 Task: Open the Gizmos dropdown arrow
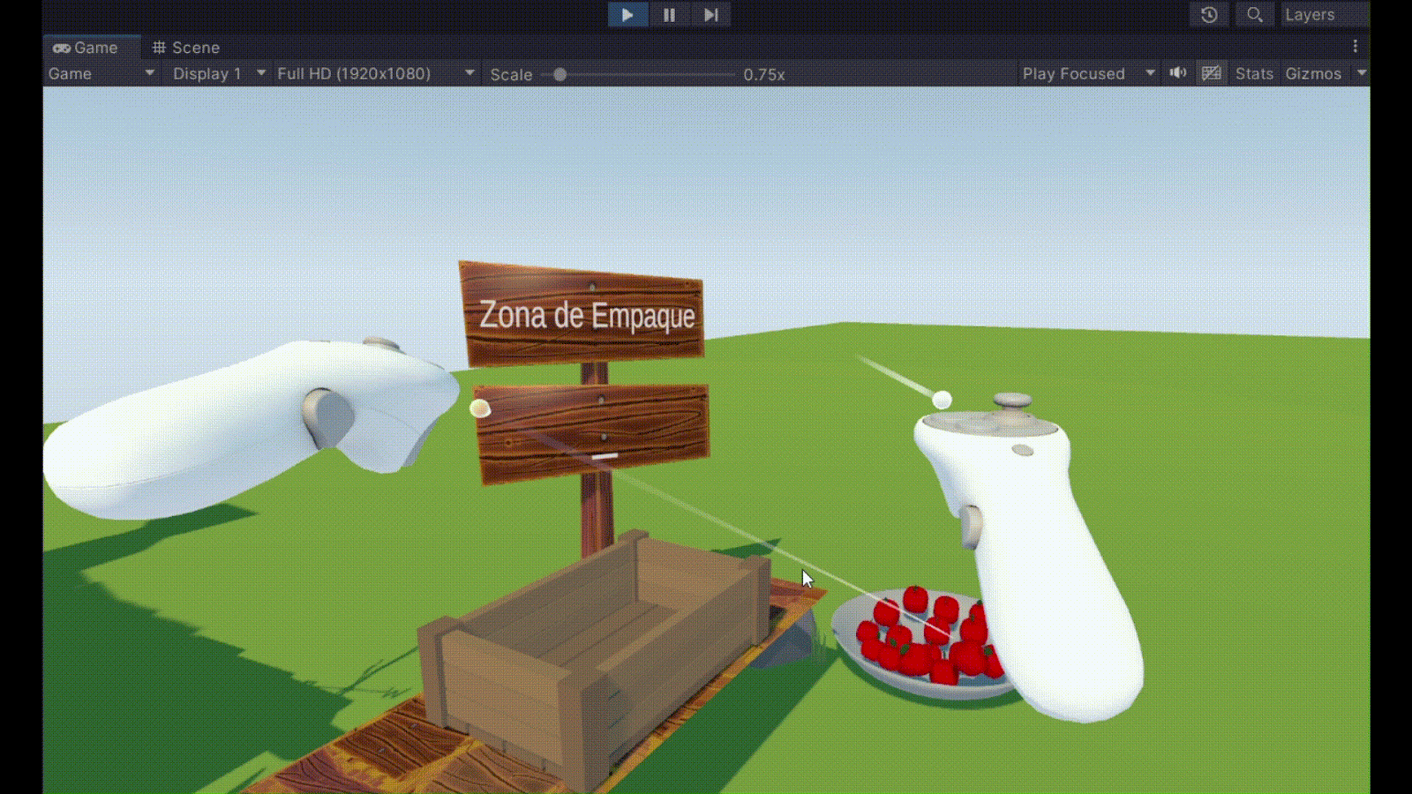(1362, 73)
